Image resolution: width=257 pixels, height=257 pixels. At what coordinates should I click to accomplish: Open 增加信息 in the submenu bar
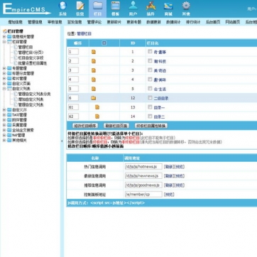15,22
